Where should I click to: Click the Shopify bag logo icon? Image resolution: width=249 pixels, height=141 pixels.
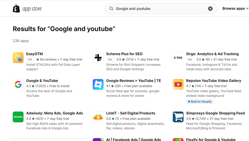coord(16,8)
